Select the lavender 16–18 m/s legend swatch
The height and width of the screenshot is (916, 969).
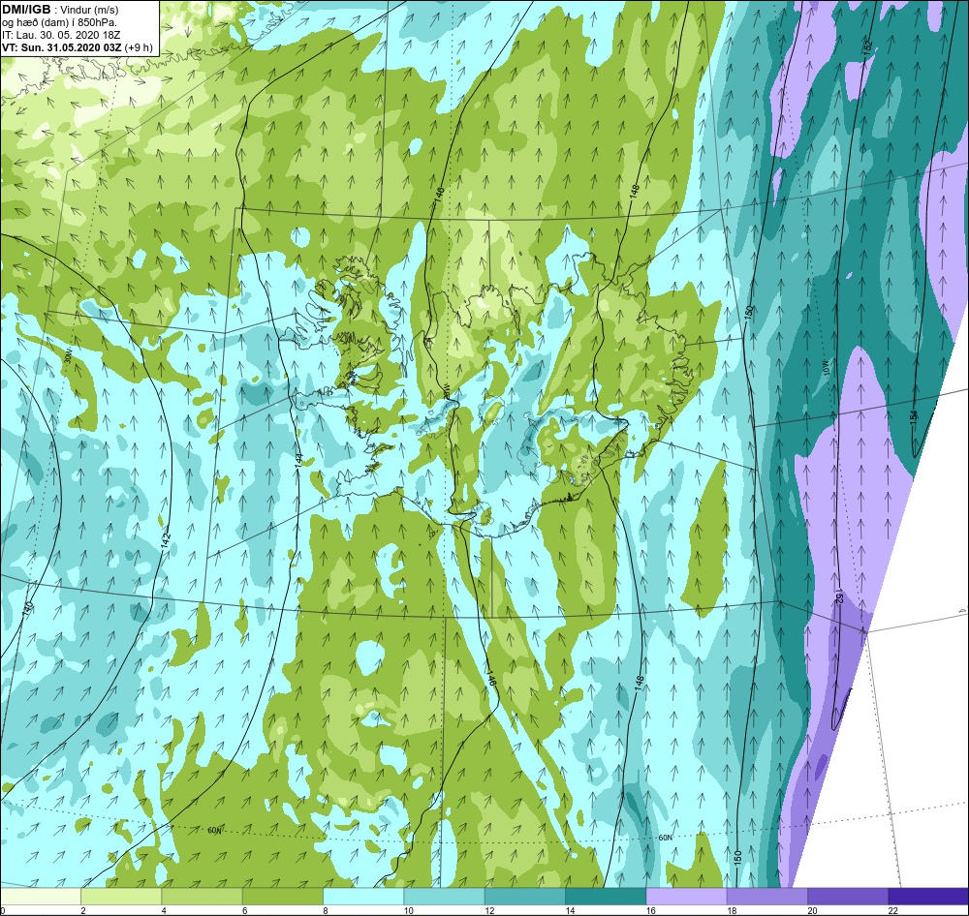coord(686,896)
